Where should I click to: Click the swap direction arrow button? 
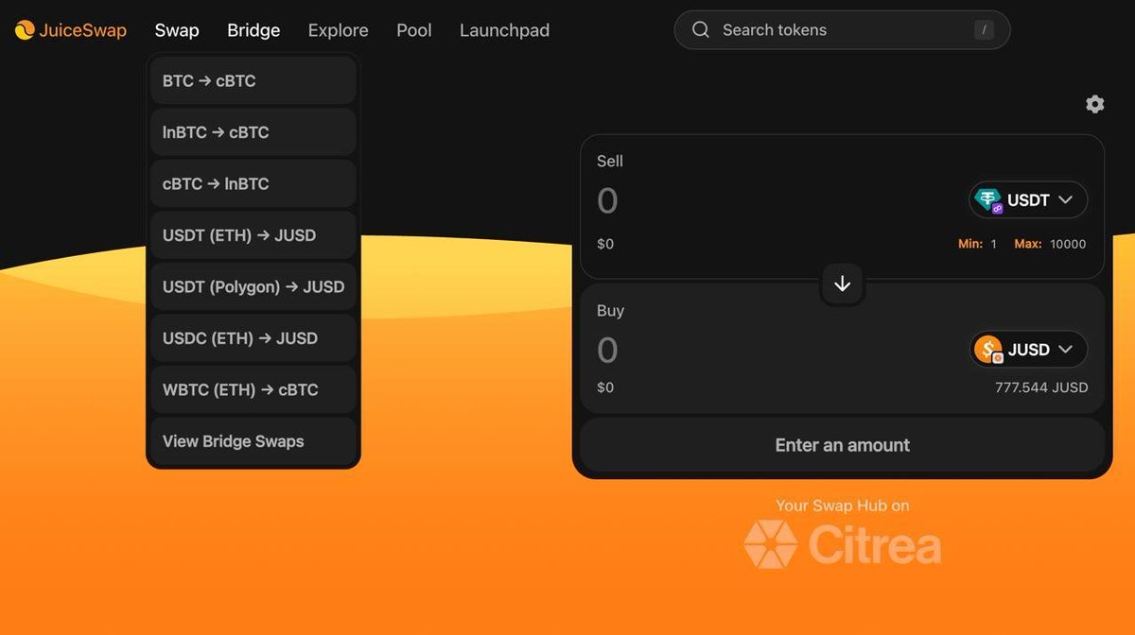point(842,283)
